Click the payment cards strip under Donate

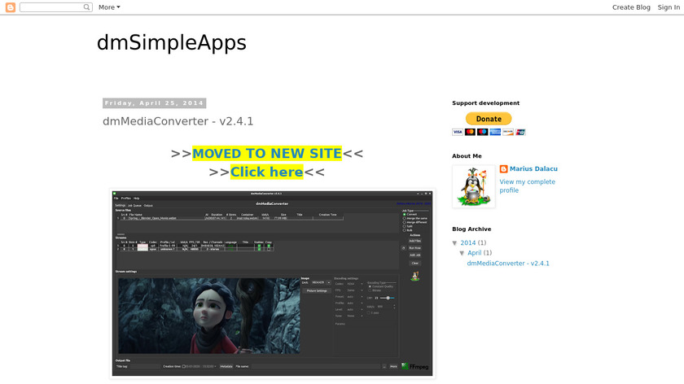(489, 132)
